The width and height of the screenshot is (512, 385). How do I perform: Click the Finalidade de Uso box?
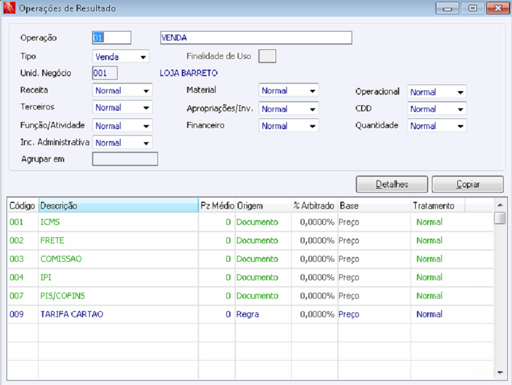267,56
